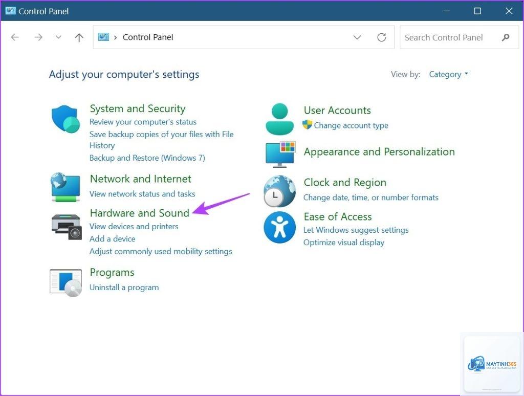Go up one level with the up arrow
Screen dimensions: 524x396
(x=79, y=37)
